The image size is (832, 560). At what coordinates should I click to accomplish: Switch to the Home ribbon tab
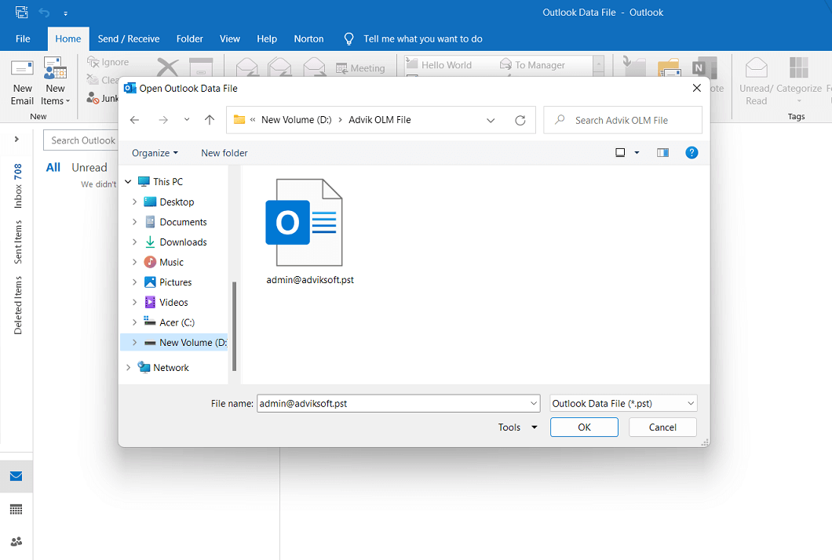tap(68, 38)
